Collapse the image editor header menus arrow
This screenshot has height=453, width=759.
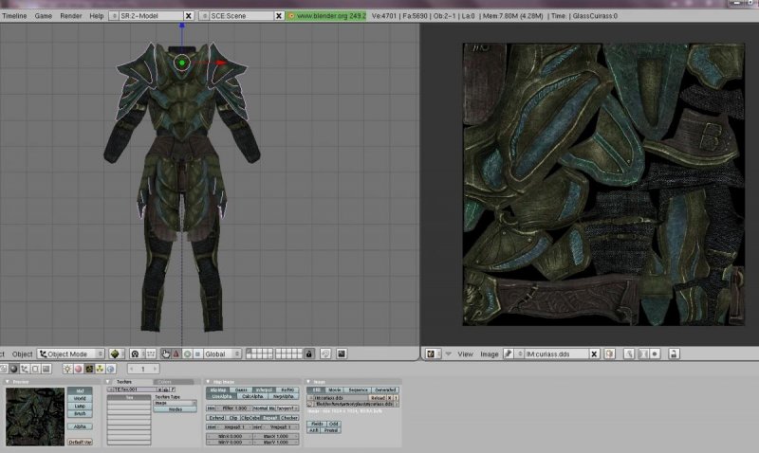tap(448, 353)
